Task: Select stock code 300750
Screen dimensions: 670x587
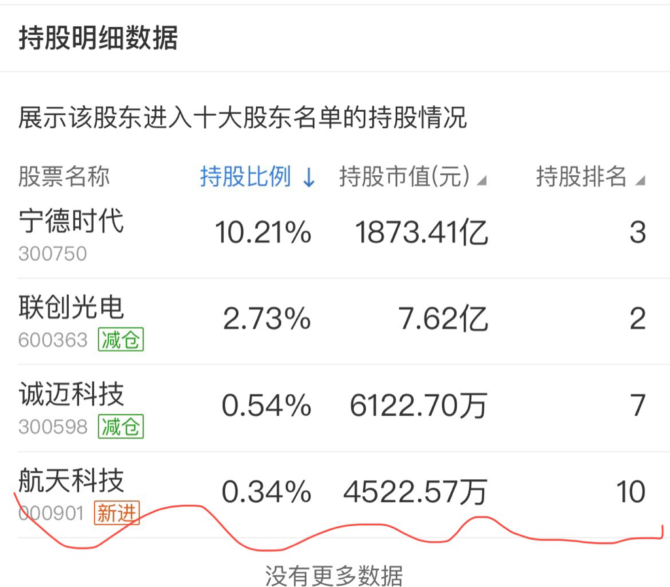Action: (52, 254)
